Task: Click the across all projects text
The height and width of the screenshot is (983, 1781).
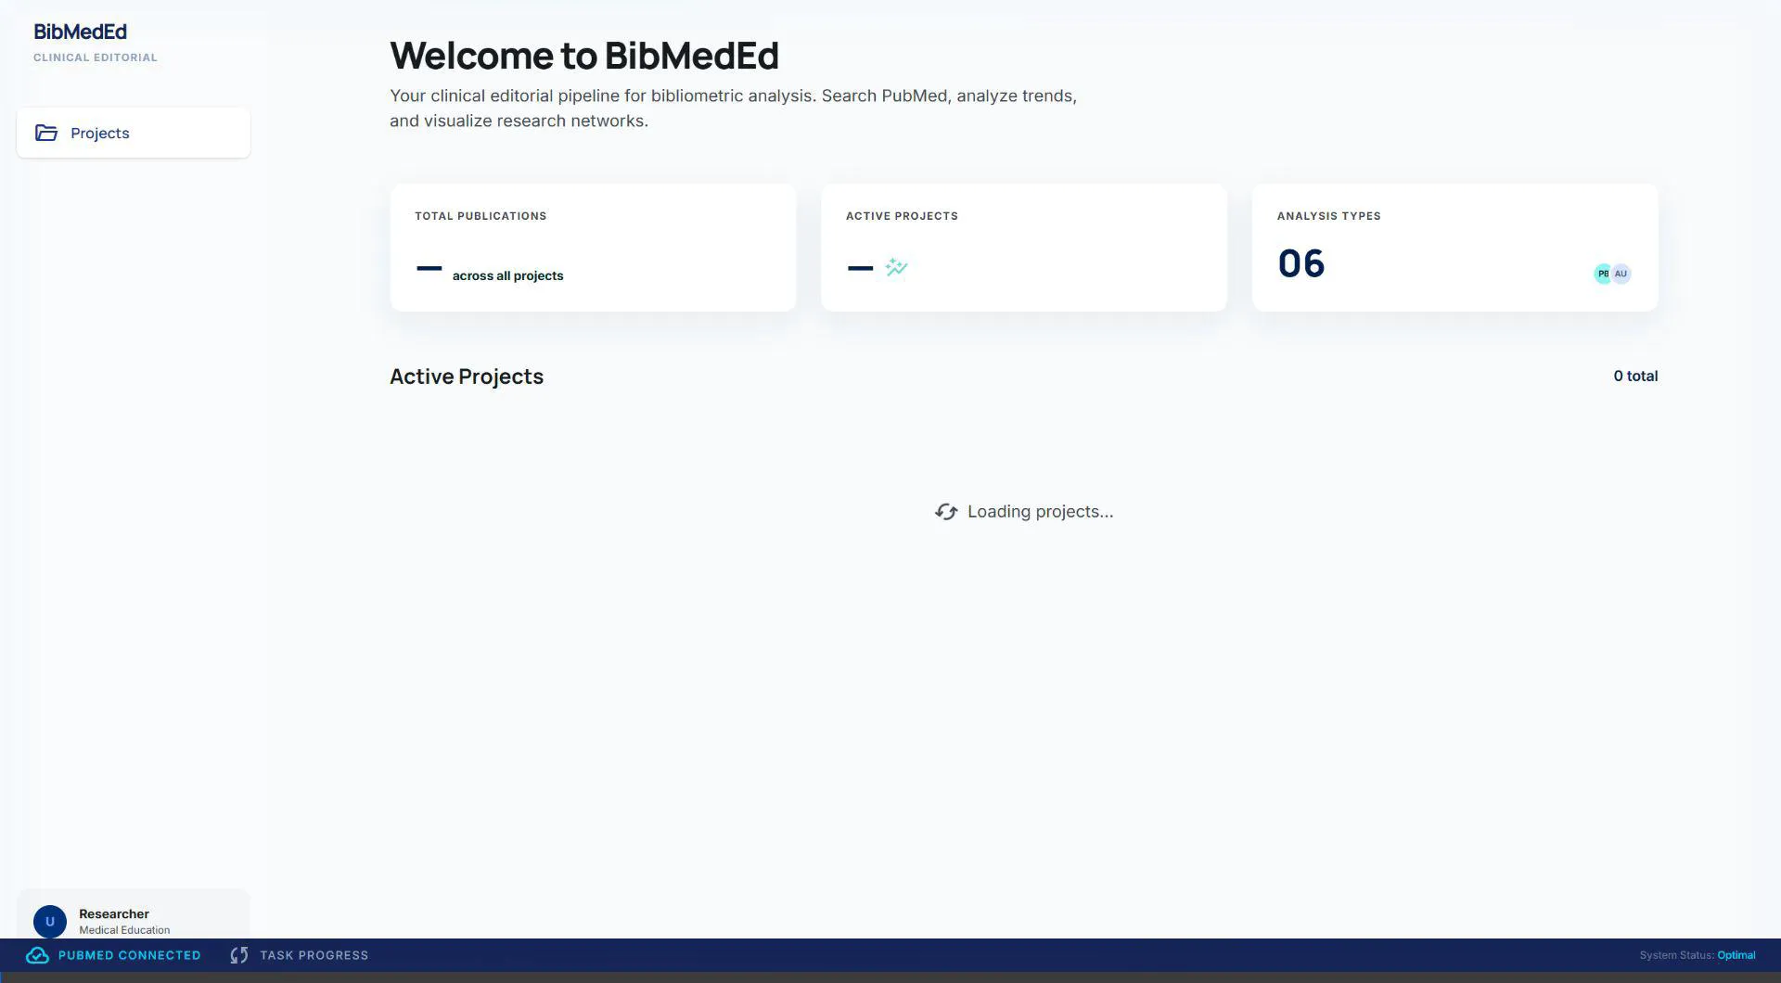Action: pyautogui.click(x=507, y=275)
